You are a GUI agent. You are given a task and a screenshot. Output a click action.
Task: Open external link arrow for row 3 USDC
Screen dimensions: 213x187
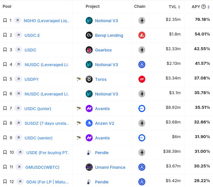[x=18, y=50]
